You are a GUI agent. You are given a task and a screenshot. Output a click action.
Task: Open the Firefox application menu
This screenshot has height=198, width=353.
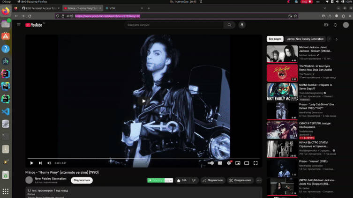click(350, 16)
